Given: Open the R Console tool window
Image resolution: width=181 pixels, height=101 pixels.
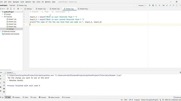Looking at the screenshot, I should pyautogui.click(x=66, y=97).
